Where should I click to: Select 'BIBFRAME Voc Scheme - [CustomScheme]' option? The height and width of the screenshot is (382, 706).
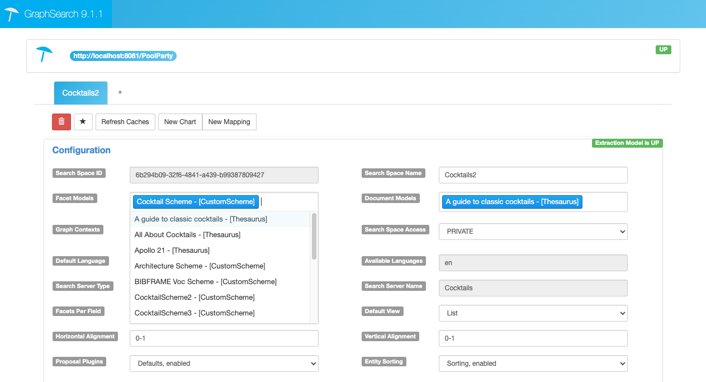click(220, 282)
